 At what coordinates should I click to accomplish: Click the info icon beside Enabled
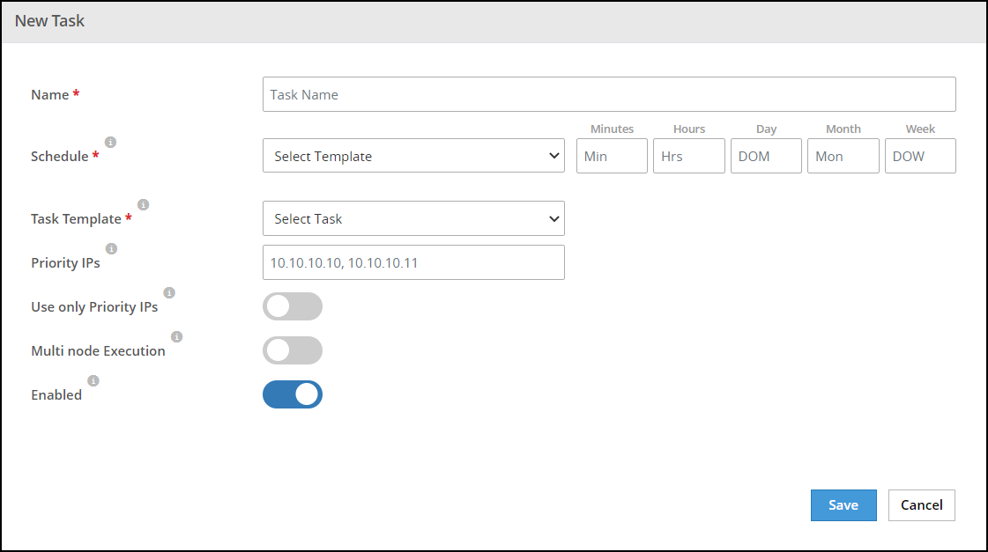(x=93, y=381)
